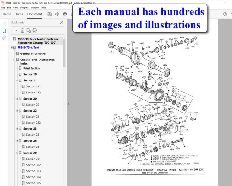
Task: Collapse the FPS-8473-A Text bookmark
Action: (12, 47)
